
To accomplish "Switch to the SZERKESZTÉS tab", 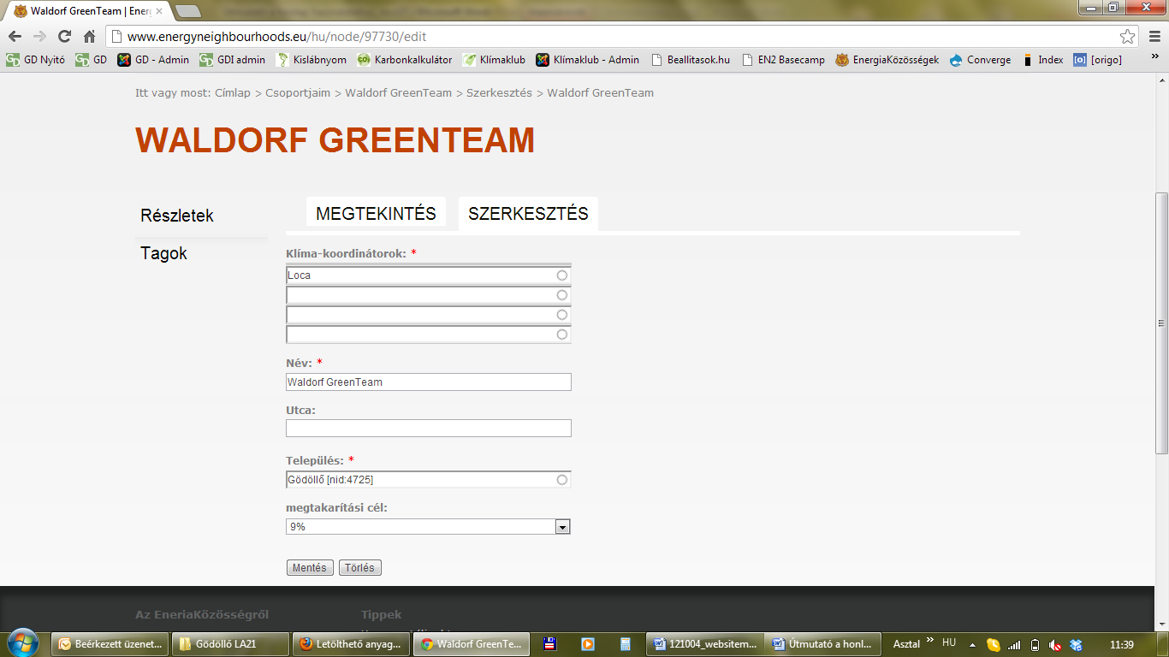I will click(528, 214).
